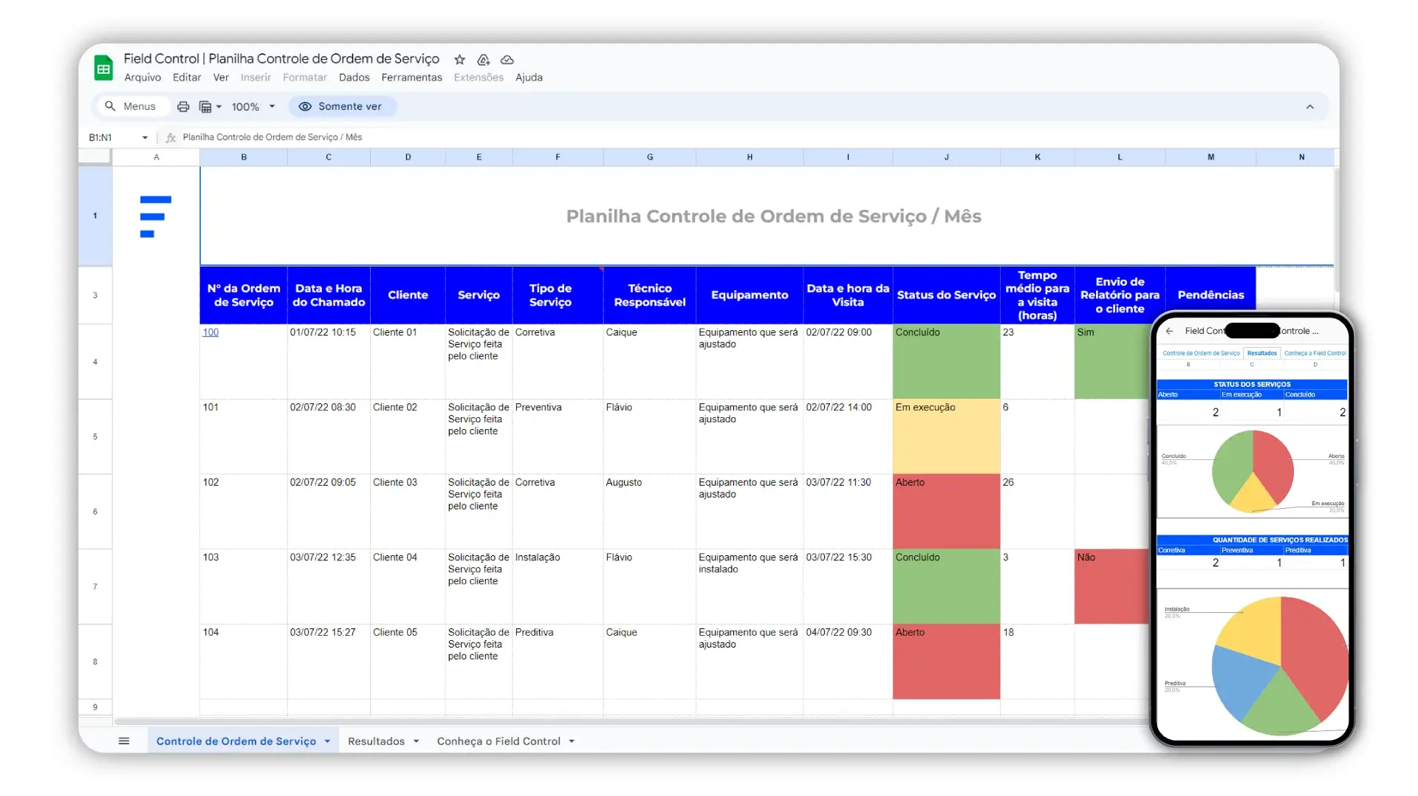Click the red Aberto cell for order 102
1418x796 pixels.
click(x=946, y=512)
